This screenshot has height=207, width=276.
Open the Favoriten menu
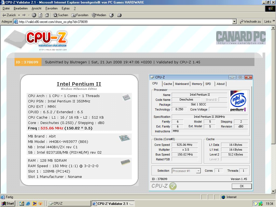pos(51,8)
